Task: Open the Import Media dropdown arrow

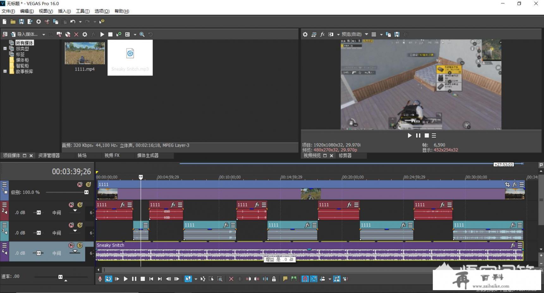Action: (44, 34)
